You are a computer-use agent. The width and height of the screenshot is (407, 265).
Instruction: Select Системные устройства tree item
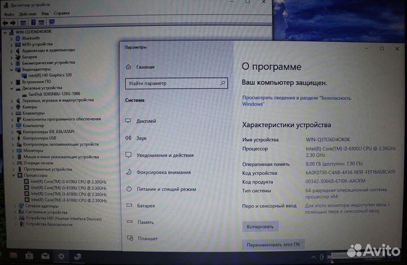(x=46, y=213)
